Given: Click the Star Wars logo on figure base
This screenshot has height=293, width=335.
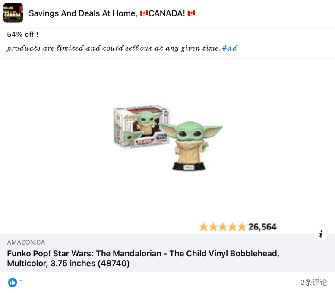Looking at the screenshot, I should coord(189,167).
